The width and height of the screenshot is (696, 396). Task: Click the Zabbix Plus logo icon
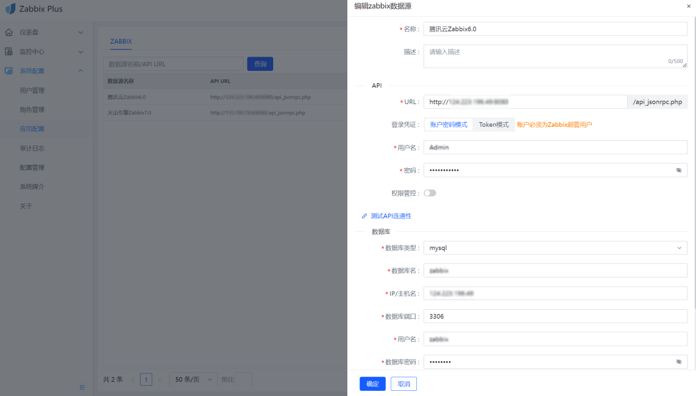[10, 8]
